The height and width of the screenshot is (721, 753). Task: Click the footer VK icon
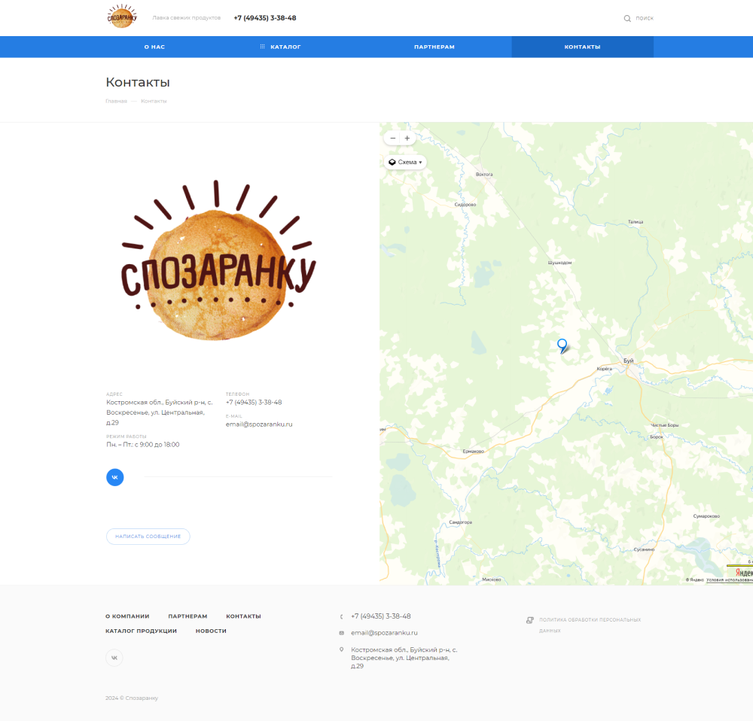coord(114,658)
